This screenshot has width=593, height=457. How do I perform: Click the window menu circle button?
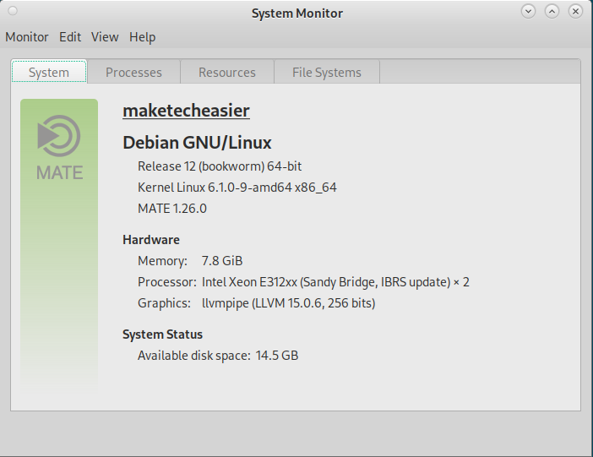pyautogui.click(x=13, y=11)
